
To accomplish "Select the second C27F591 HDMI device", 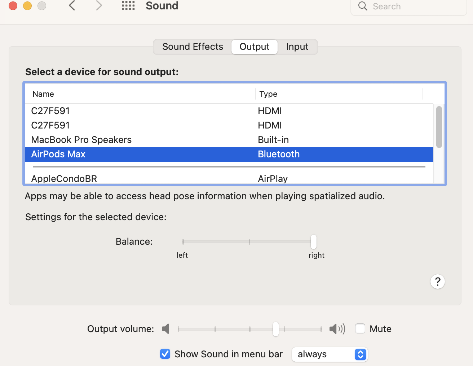I will tap(229, 125).
